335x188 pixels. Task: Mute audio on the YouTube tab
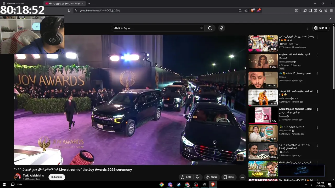(50, 3)
